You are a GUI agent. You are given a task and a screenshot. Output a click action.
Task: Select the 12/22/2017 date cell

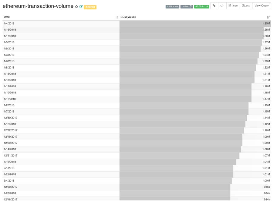pyautogui.click(x=61, y=130)
